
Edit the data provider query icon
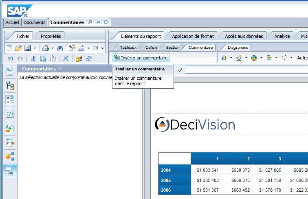pos(79,59)
